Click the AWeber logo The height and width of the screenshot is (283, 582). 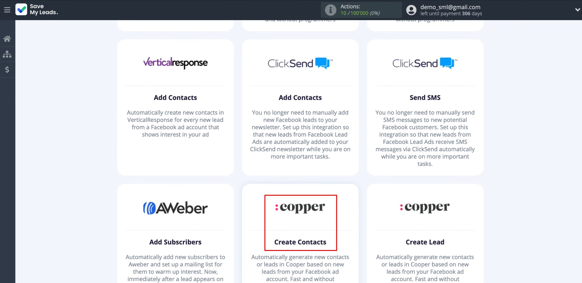click(x=175, y=208)
